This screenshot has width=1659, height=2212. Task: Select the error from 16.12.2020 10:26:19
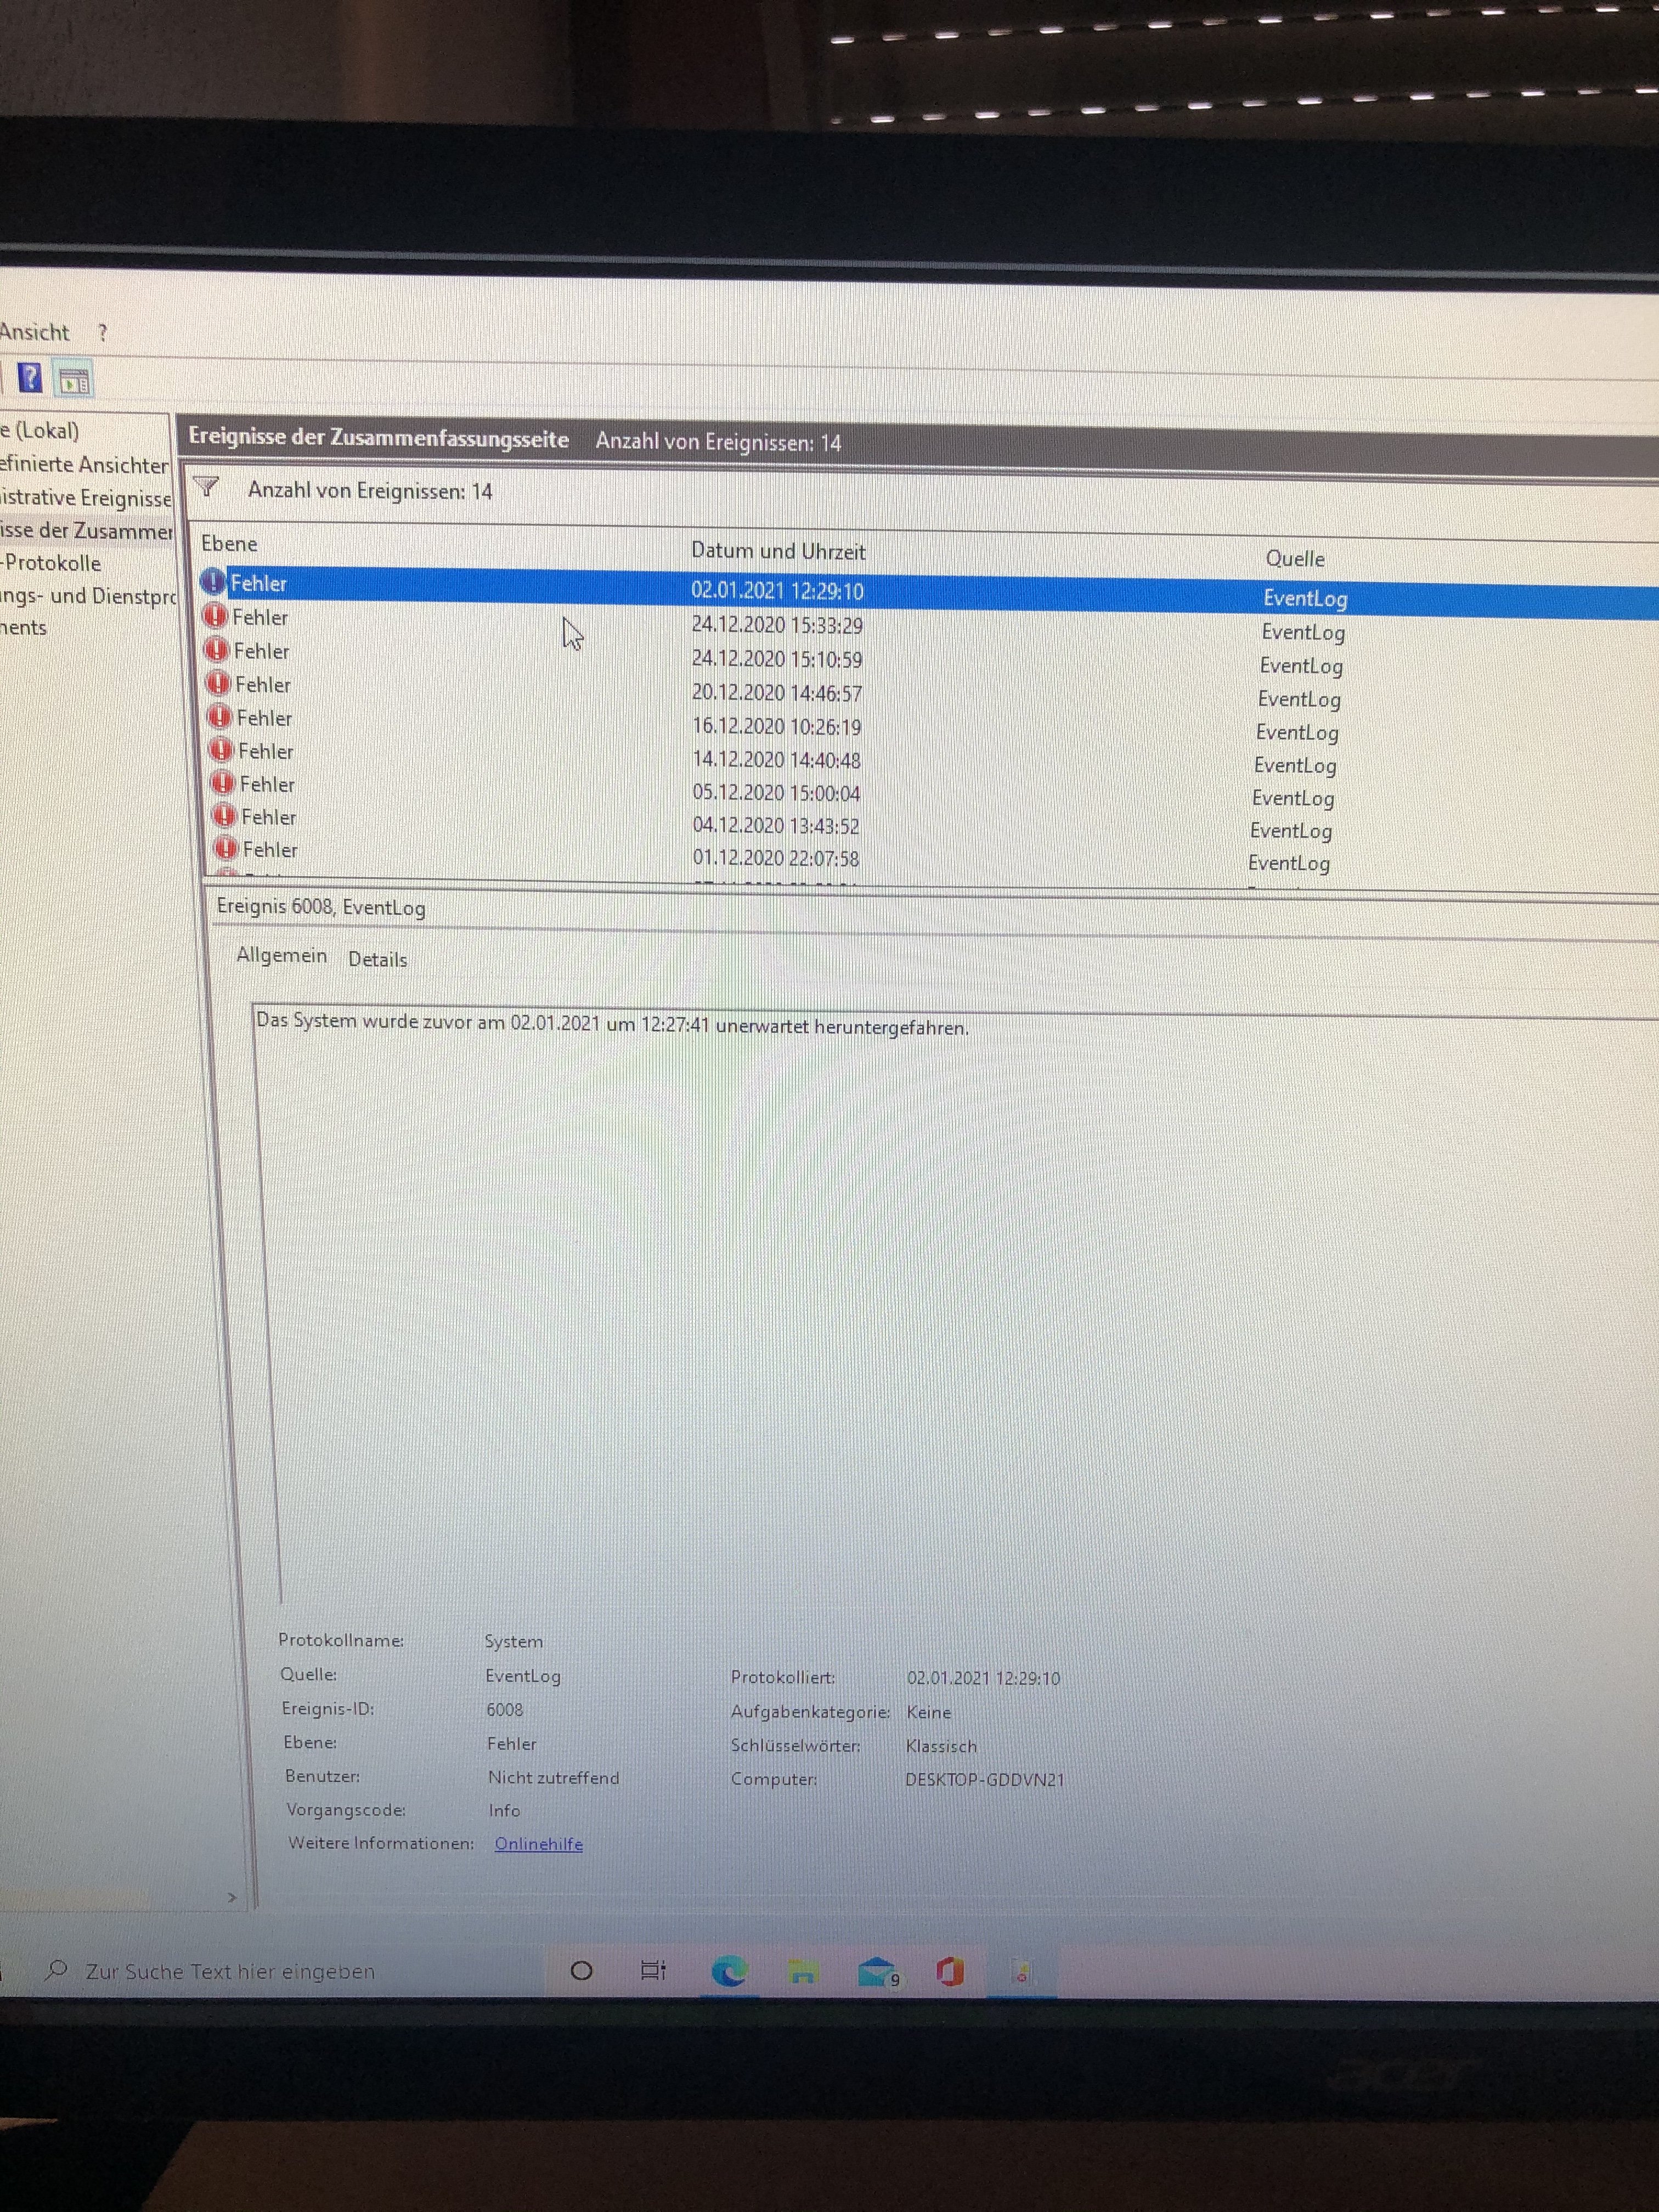776,727
